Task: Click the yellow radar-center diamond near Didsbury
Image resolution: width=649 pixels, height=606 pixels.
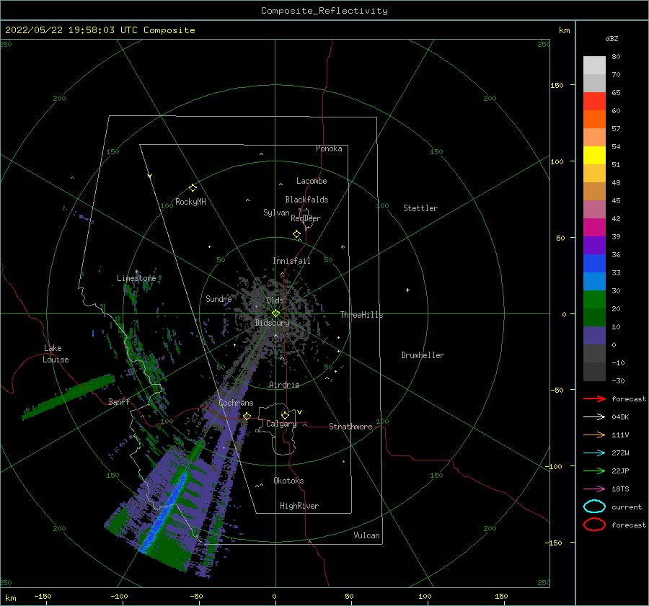Action: 275,313
